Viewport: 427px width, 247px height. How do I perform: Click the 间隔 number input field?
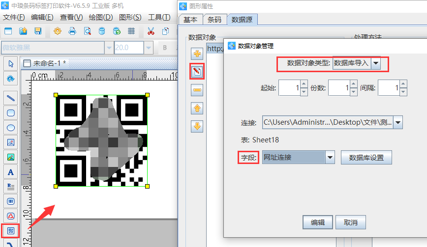(389, 88)
